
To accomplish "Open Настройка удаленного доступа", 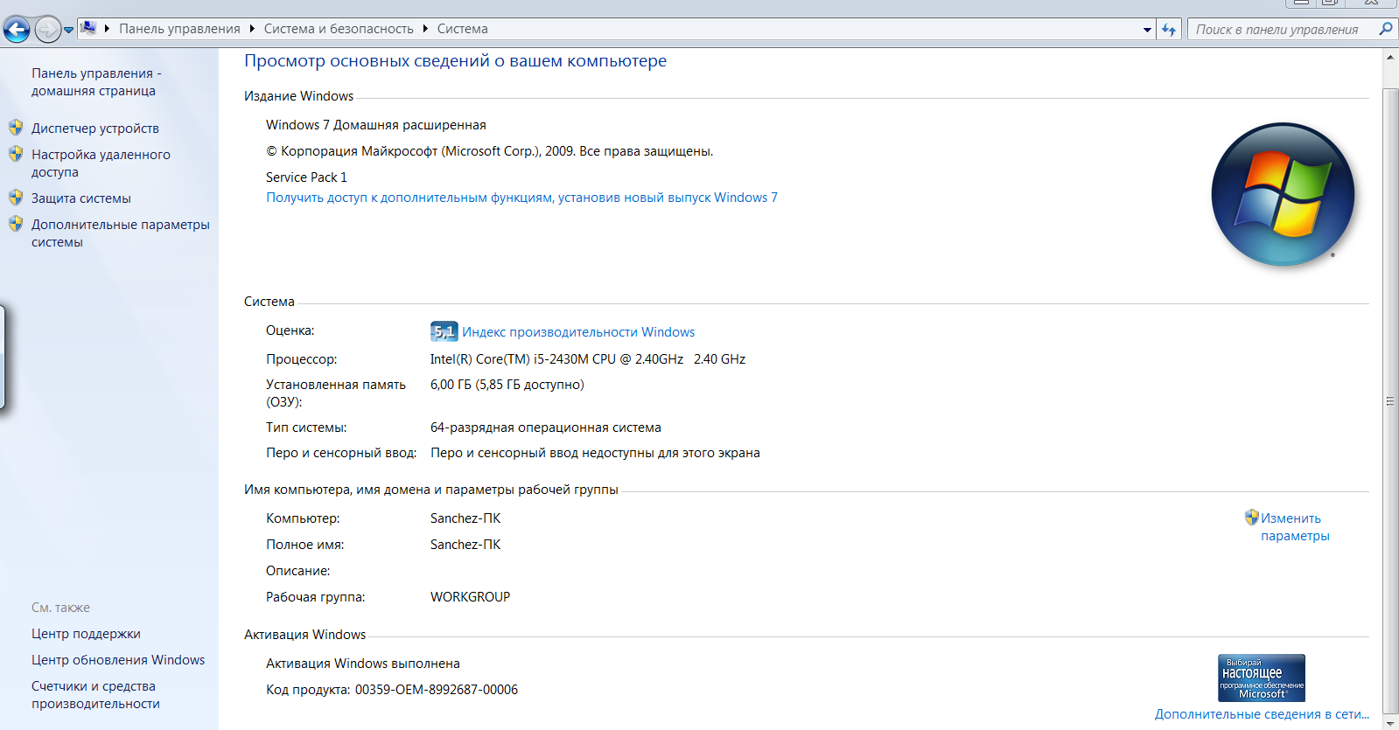I will tap(101, 163).
